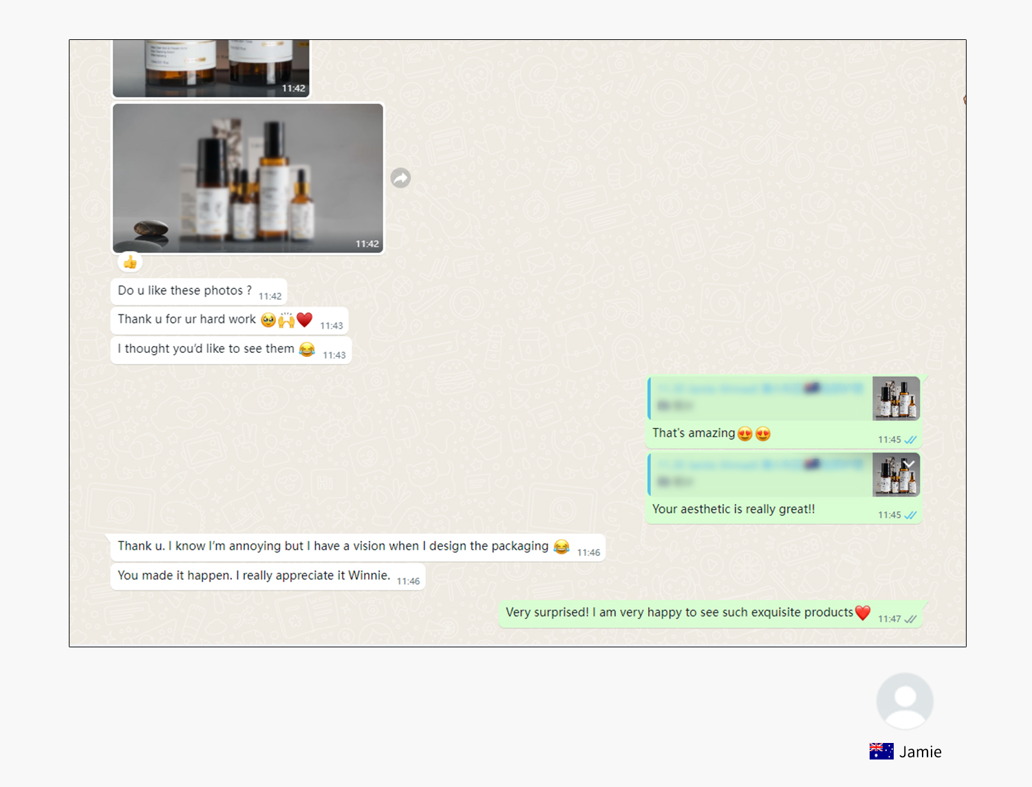Click the red heart in 'Thank u for ur hard work'

[x=305, y=319]
